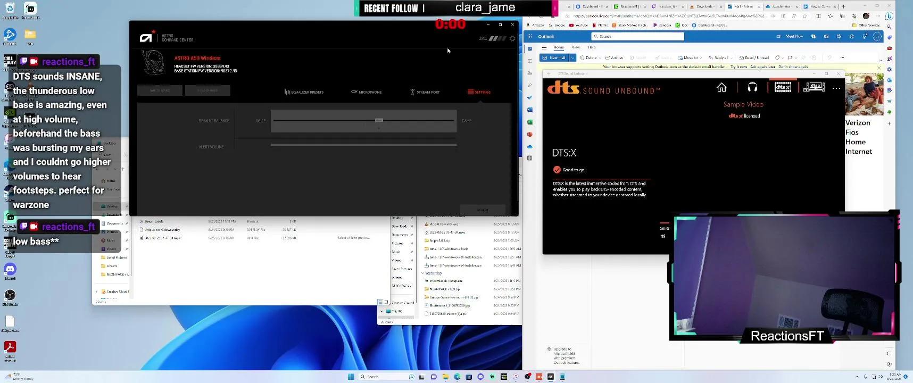Viewport: 913px width, 383px height.
Task: Click Outlook search box
Action: click(637, 36)
